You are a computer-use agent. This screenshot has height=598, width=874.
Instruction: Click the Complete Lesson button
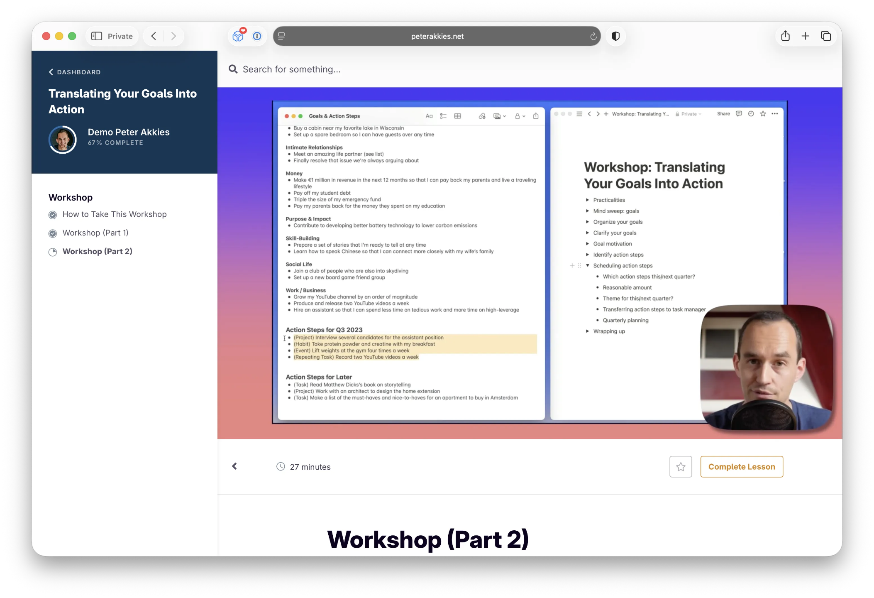(742, 467)
